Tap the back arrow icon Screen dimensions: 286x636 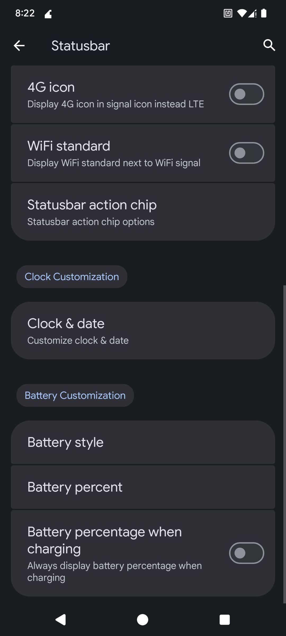(x=19, y=46)
